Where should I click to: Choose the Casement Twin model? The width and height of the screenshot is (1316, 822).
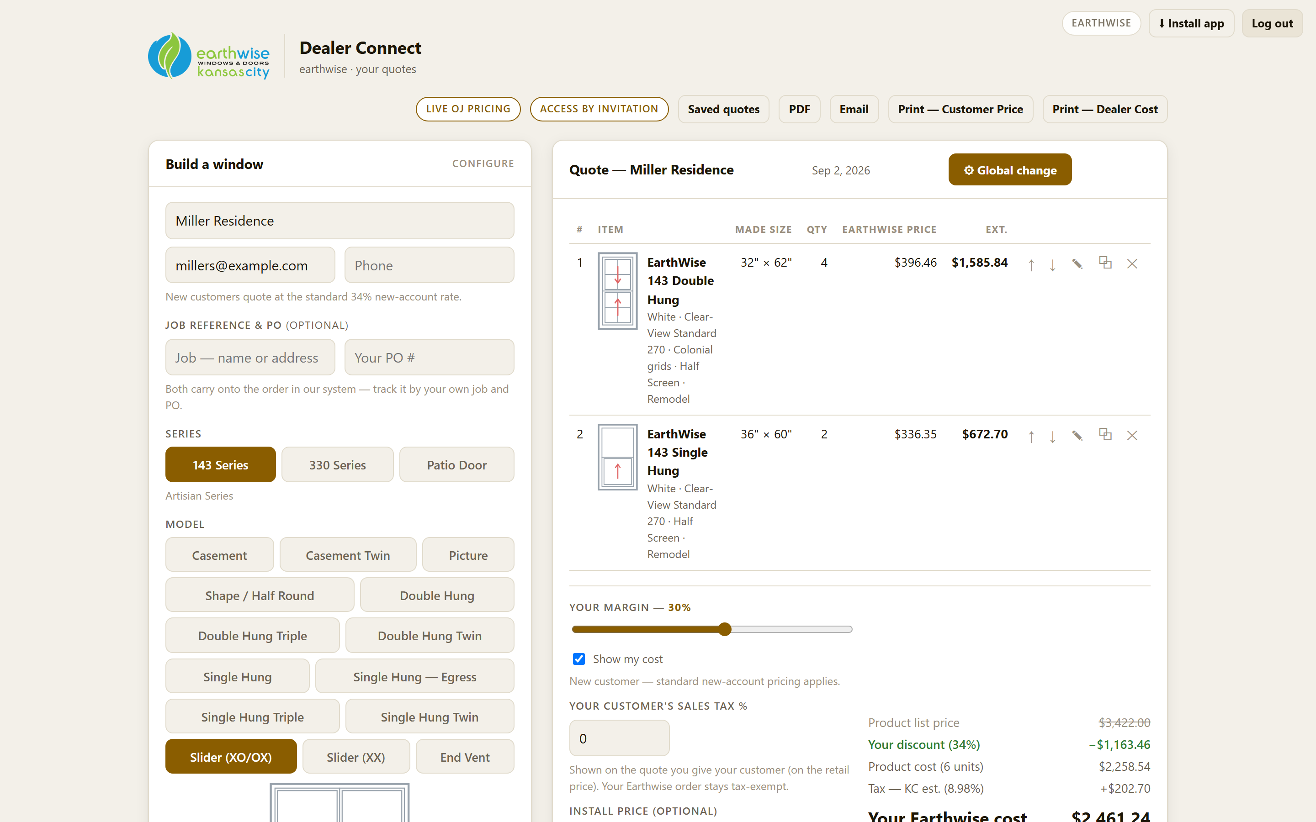348,555
